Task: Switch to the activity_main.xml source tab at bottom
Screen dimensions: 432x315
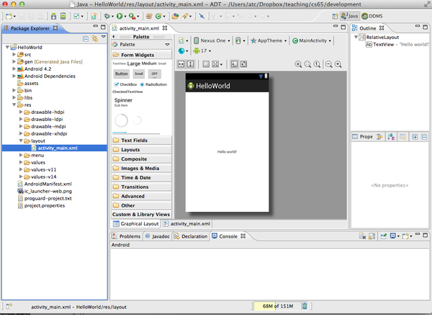Action: (x=186, y=223)
